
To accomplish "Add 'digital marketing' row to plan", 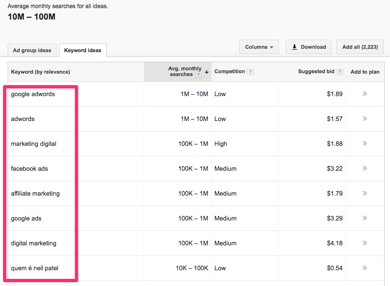I will point(365,243).
